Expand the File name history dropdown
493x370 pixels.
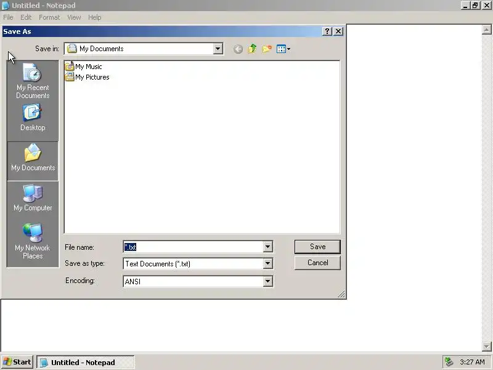pos(267,247)
